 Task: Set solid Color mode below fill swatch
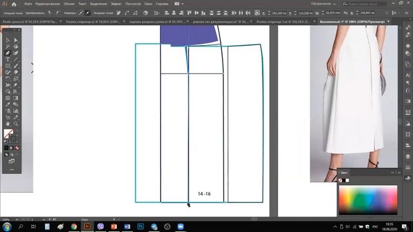(6, 148)
